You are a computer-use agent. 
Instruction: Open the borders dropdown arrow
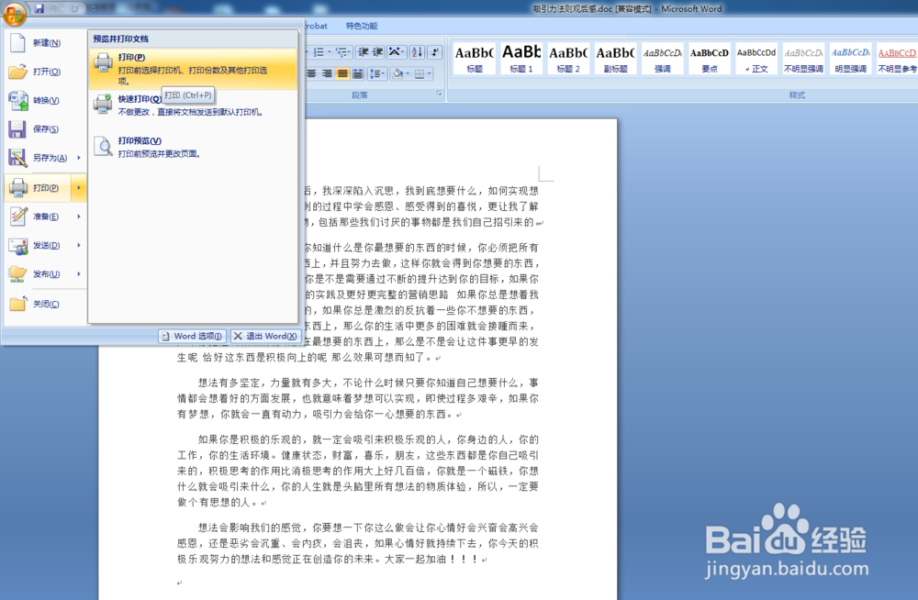click(x=430, y=73)
